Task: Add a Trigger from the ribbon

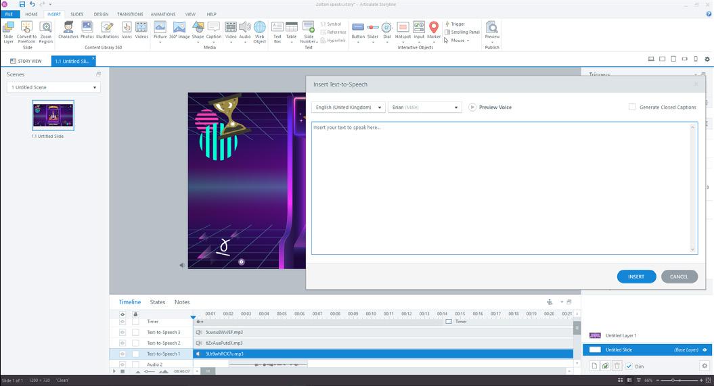Action: [x=455, y=24]
